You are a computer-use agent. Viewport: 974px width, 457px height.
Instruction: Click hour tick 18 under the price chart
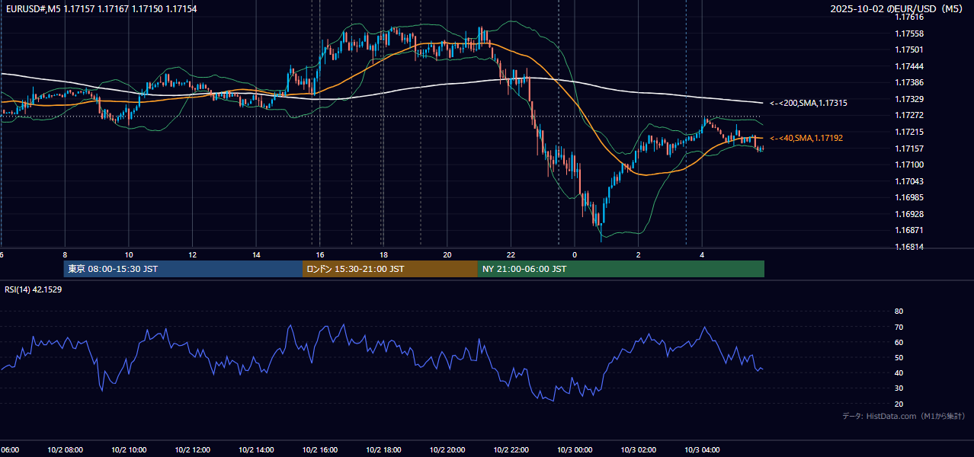(383, 255)
